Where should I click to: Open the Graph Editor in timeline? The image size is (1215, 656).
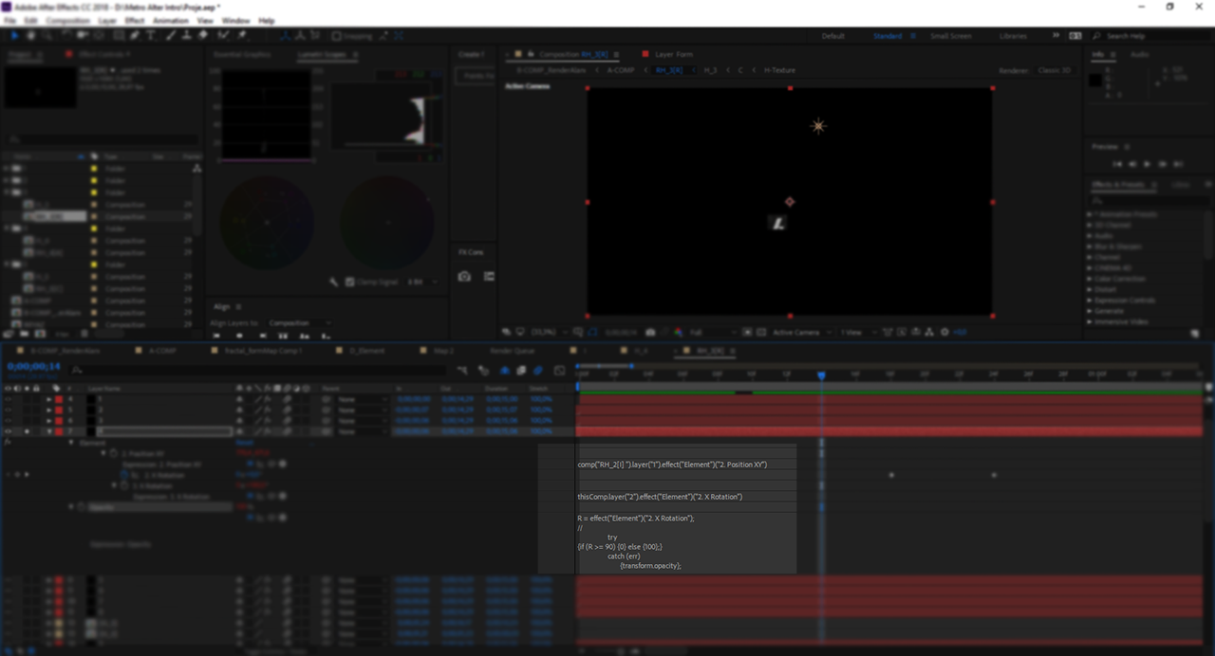[559, 371]
